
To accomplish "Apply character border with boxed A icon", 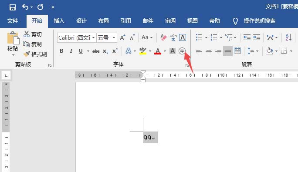I will tap(183, 37).
